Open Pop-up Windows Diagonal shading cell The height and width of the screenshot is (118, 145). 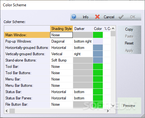pos(61,41)
